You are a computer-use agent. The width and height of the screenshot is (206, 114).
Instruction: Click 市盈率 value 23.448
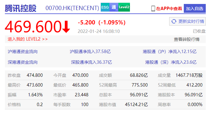pyautogui.click(x=82, y=95)
